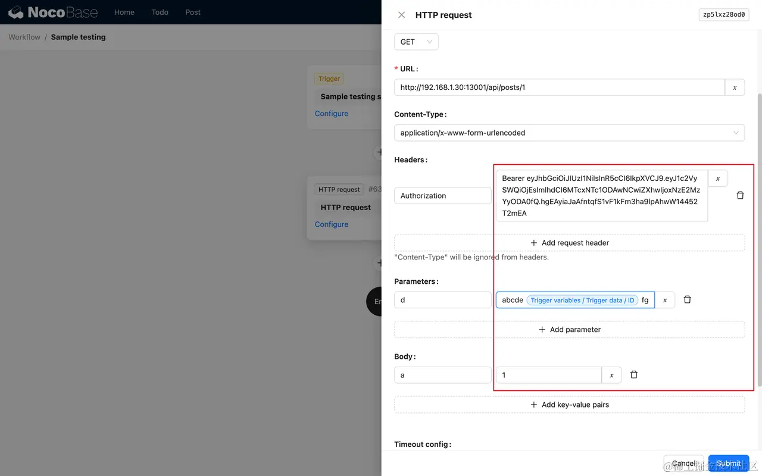Open the Home menu
Image resolution: width=762 pixels, height=476 pixels.
tap(124, 12)
